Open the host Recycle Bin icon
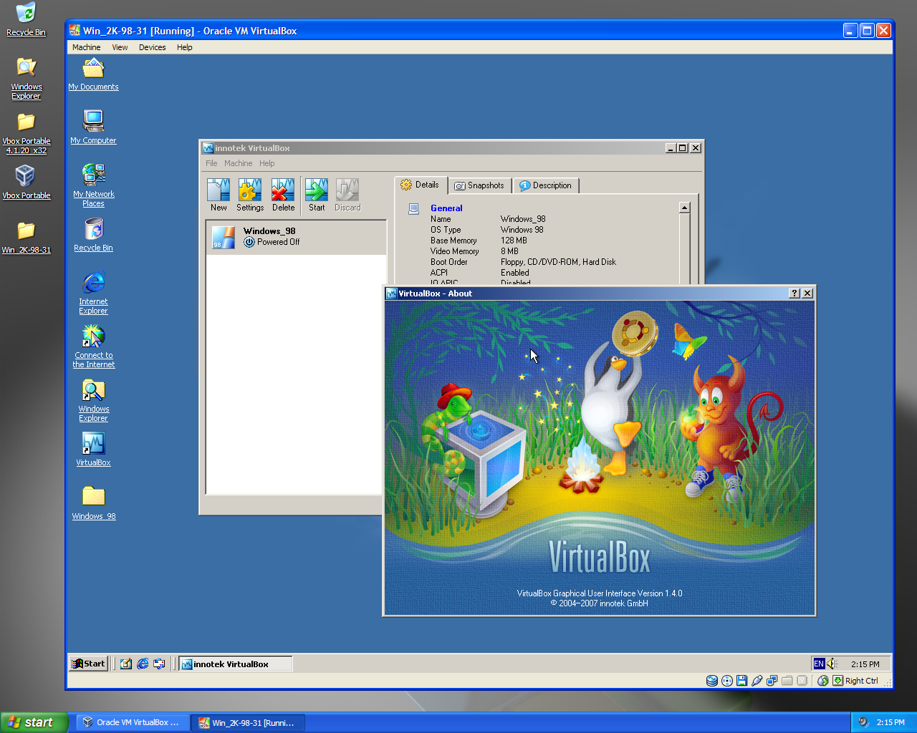The height and width of the screenshot is (733, 917). [26, 19]
